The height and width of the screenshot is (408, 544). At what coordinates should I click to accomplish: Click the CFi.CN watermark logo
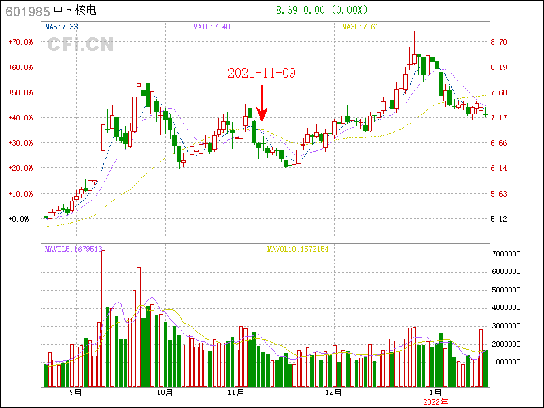point(80,45)
